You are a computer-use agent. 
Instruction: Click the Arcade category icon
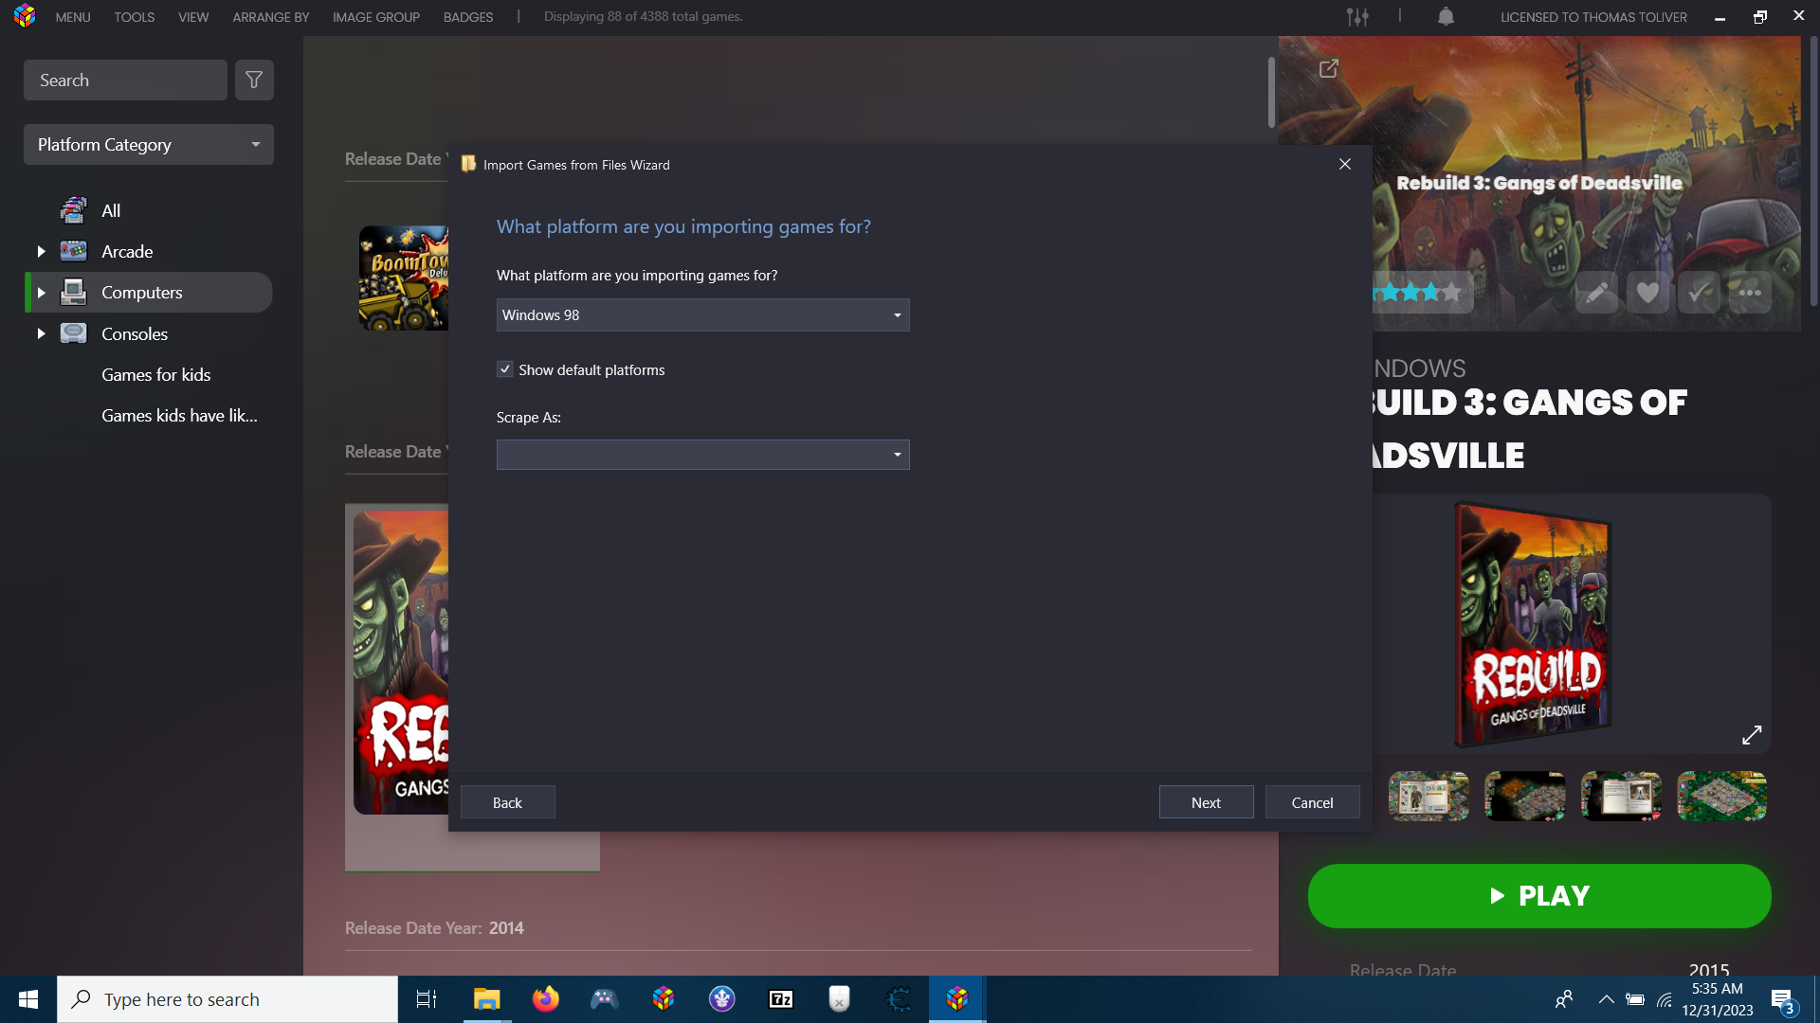click(x=74, y=251)
